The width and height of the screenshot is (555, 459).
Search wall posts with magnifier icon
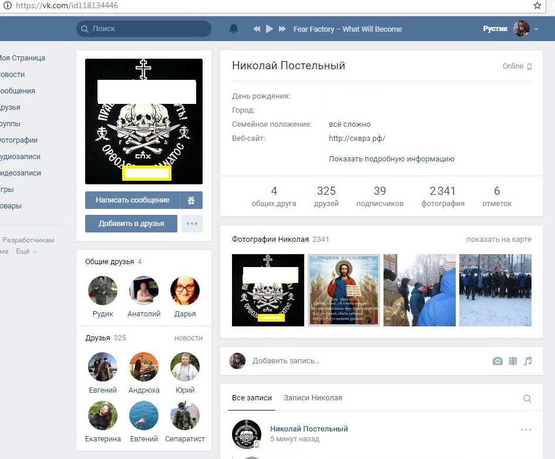click(x=527, y=399)
